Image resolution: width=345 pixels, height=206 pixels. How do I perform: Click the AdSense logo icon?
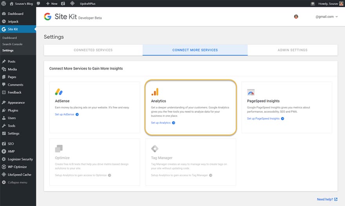point(59,92)
